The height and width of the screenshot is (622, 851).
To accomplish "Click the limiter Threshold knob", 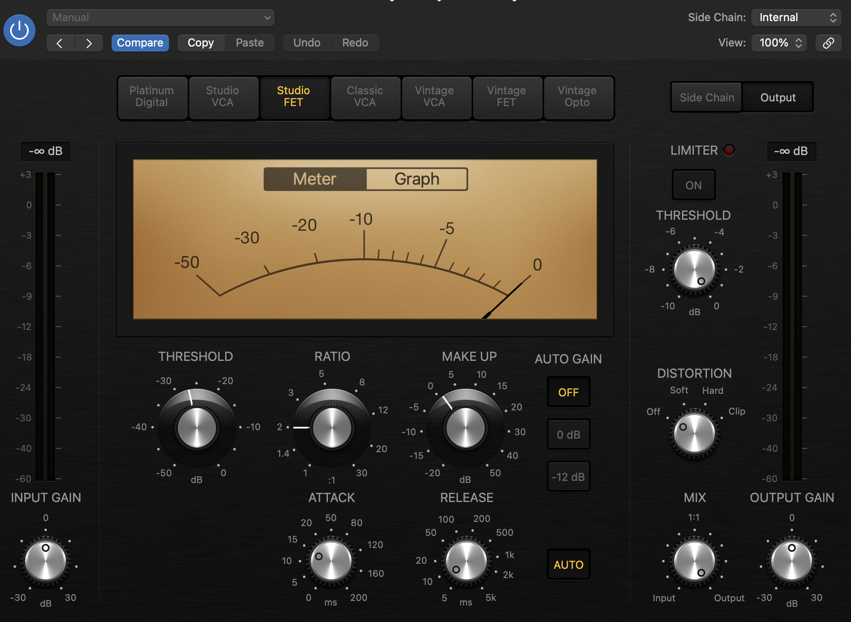I will [x=694, y=270].
